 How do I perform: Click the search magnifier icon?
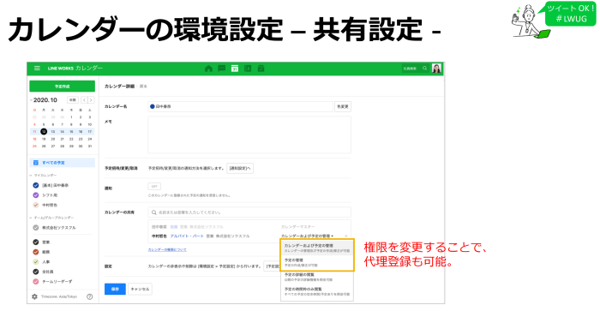click(x=425, y=69)
